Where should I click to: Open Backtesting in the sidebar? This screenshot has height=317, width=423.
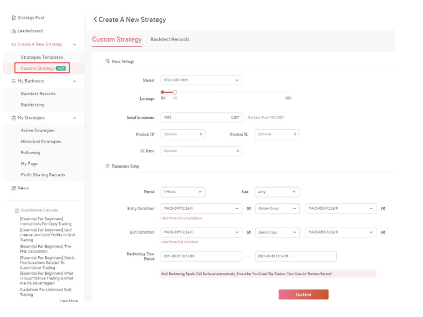[33, 105]
